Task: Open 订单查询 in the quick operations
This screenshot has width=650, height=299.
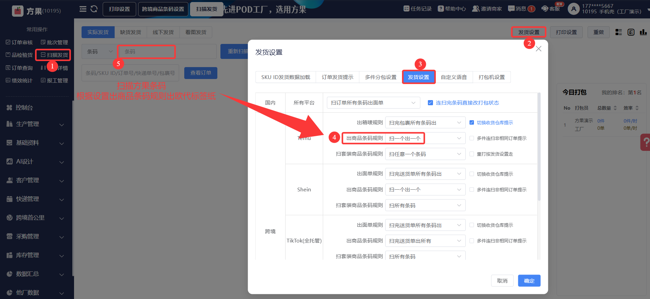Action: coord(19,68)
